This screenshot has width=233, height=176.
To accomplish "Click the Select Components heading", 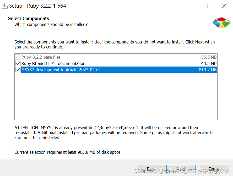I will pos(29,18).
